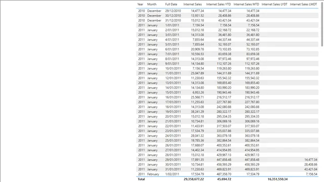Image resolution: width=324 pixels, height=182 pixels.
Task: Click the 10/01/2011 date cell
Action: [173, 69]
